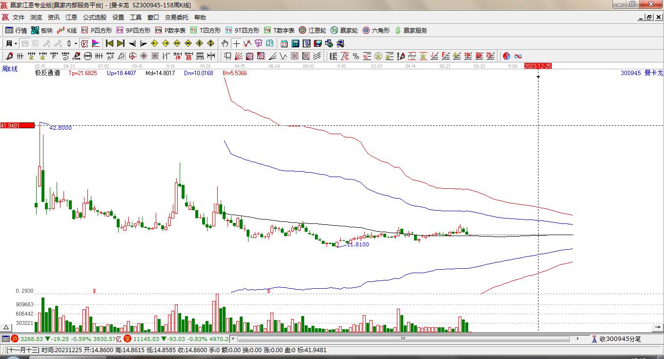Jump to first bar with skip-start arrow
664x359 pixels.
[x=109, y=43]
